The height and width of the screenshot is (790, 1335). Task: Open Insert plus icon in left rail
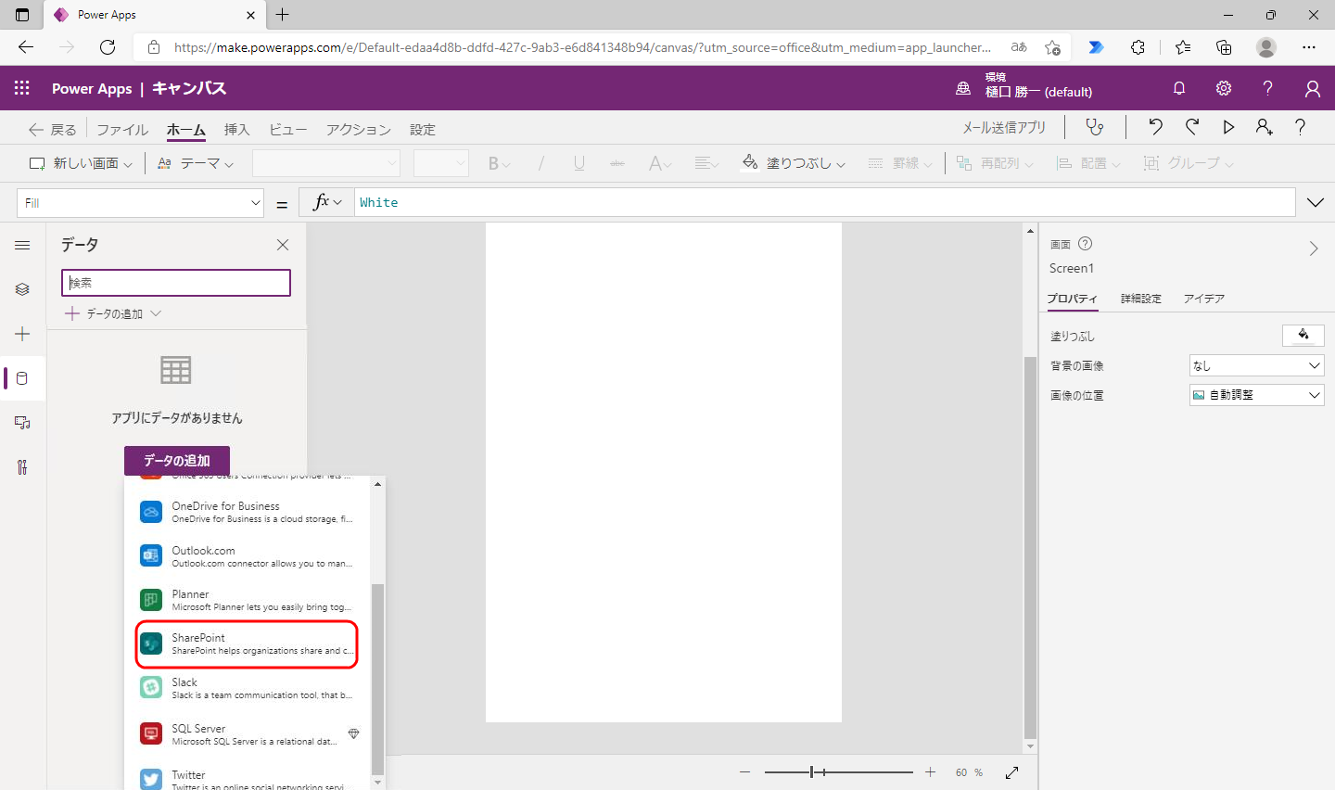22,334
